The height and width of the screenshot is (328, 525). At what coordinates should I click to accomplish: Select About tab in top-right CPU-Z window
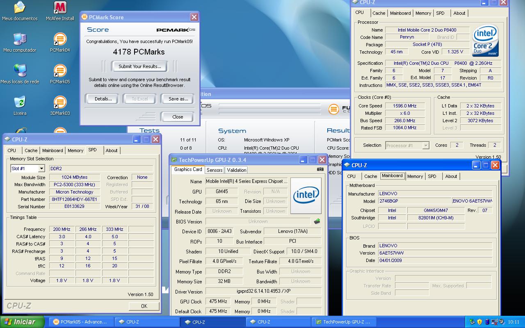click(x=459, y=13)
